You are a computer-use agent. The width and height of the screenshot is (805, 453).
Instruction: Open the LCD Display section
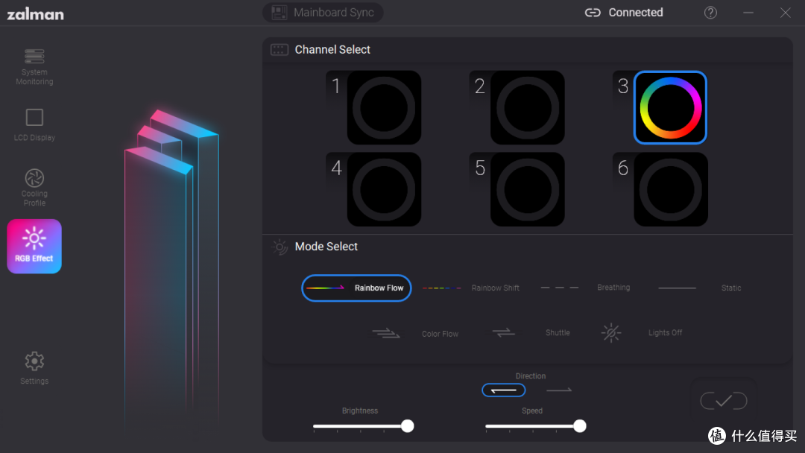(34, 124)
